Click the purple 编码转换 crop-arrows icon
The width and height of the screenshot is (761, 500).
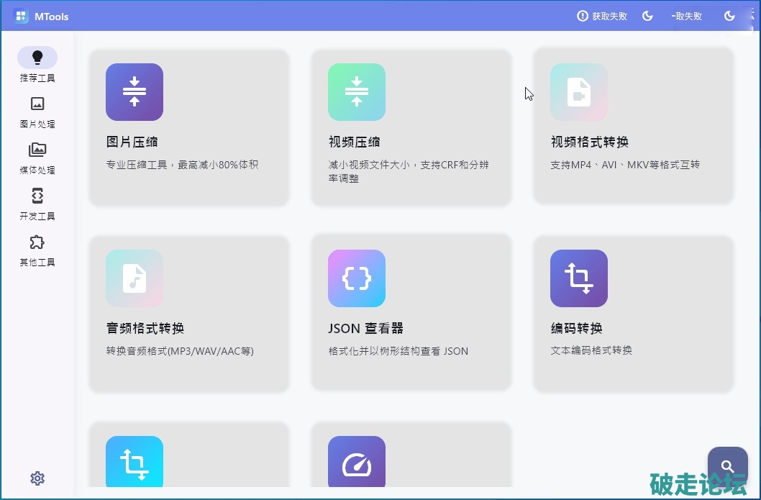point(579,278)
